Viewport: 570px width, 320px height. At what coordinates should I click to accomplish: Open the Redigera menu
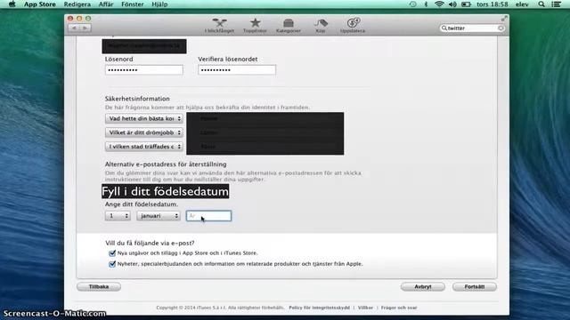click(77, 4)
